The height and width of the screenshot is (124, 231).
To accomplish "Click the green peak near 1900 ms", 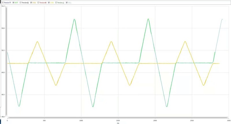I will (148, 19).
